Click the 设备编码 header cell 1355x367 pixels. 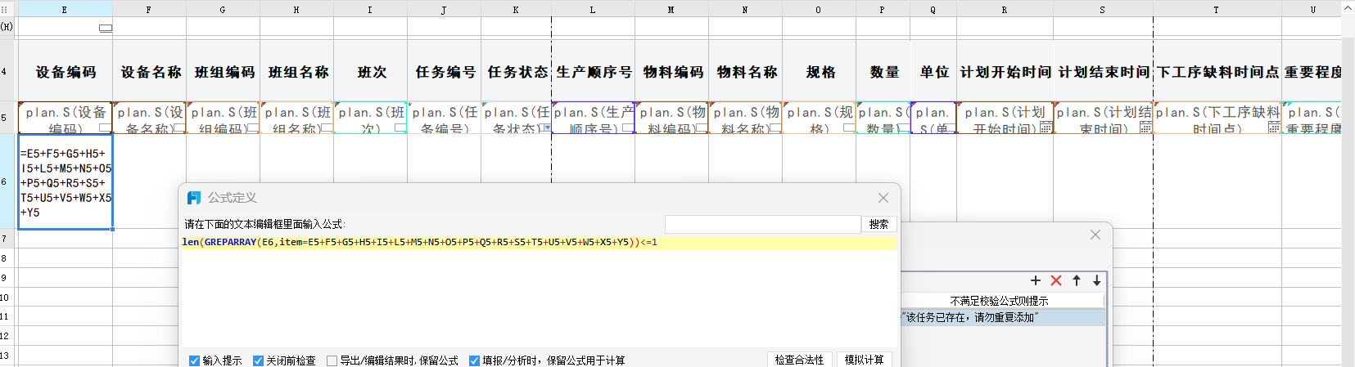click(x=65, y=72)
